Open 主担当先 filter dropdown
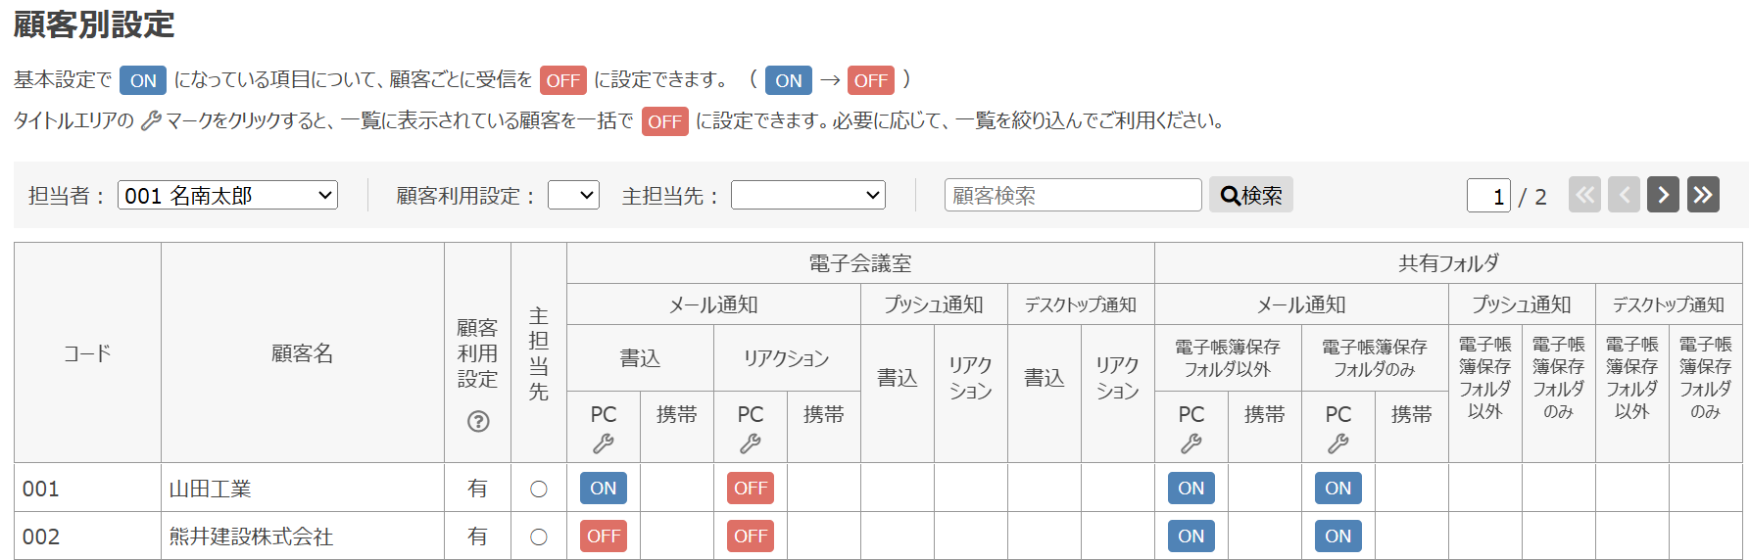 coord(808,195)
